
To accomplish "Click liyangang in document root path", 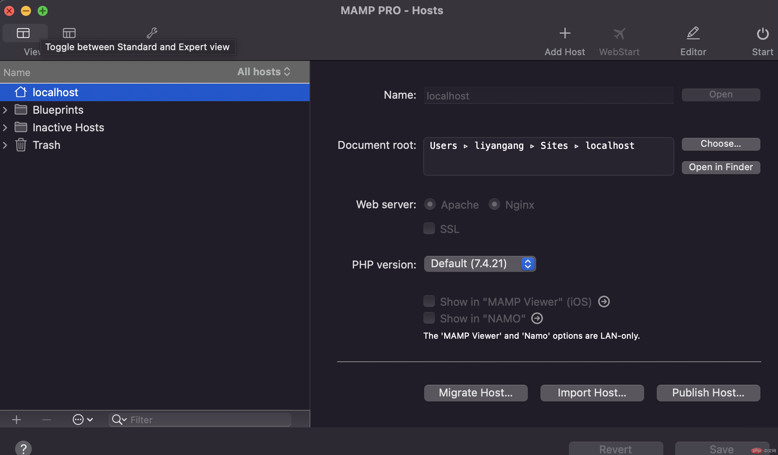I will (499, 146).
